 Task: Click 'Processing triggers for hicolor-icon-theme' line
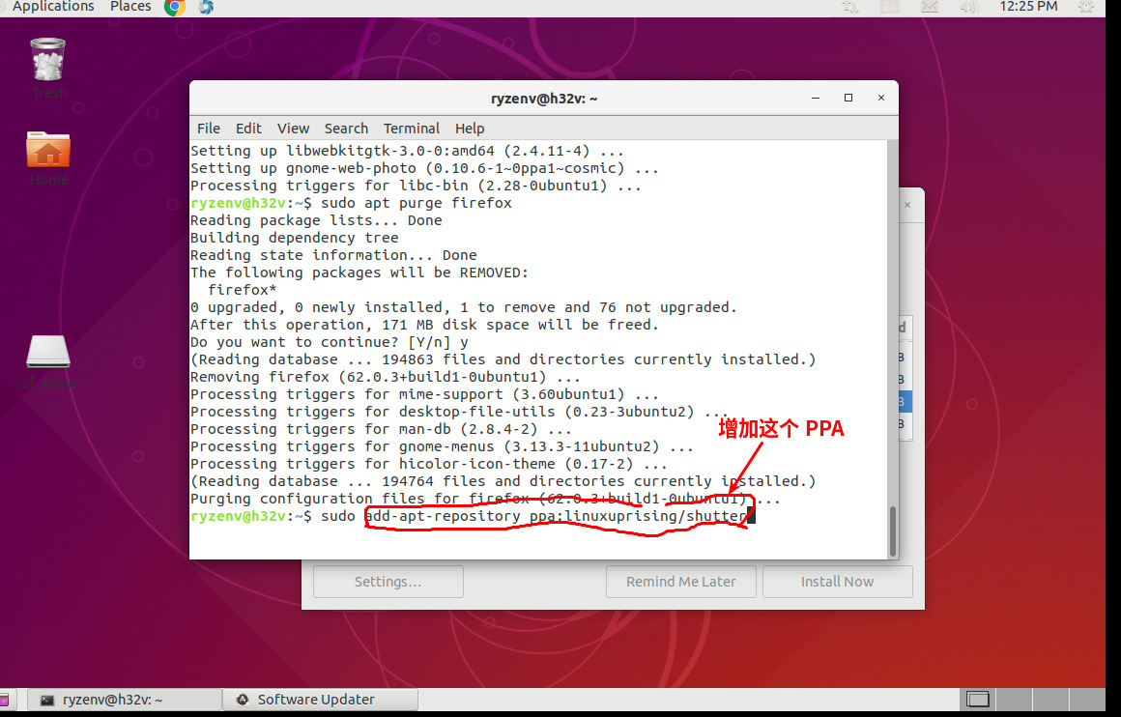[x=429, y=464]
